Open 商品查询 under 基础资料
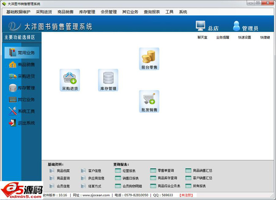This screenshot has height=200, width=276. [x=60, y=178]
